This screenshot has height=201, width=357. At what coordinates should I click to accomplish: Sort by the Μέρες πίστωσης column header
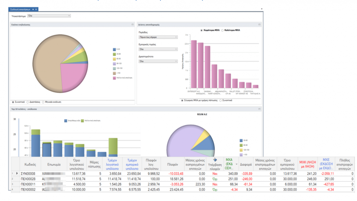tap(94, 164)
